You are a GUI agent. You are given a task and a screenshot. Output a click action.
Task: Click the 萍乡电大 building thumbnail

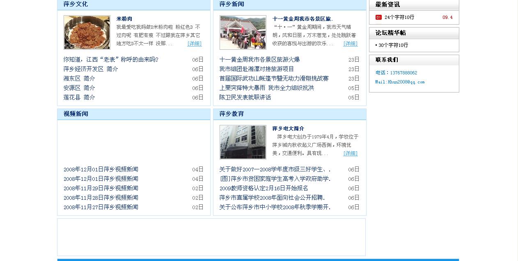tap(243, 142)
